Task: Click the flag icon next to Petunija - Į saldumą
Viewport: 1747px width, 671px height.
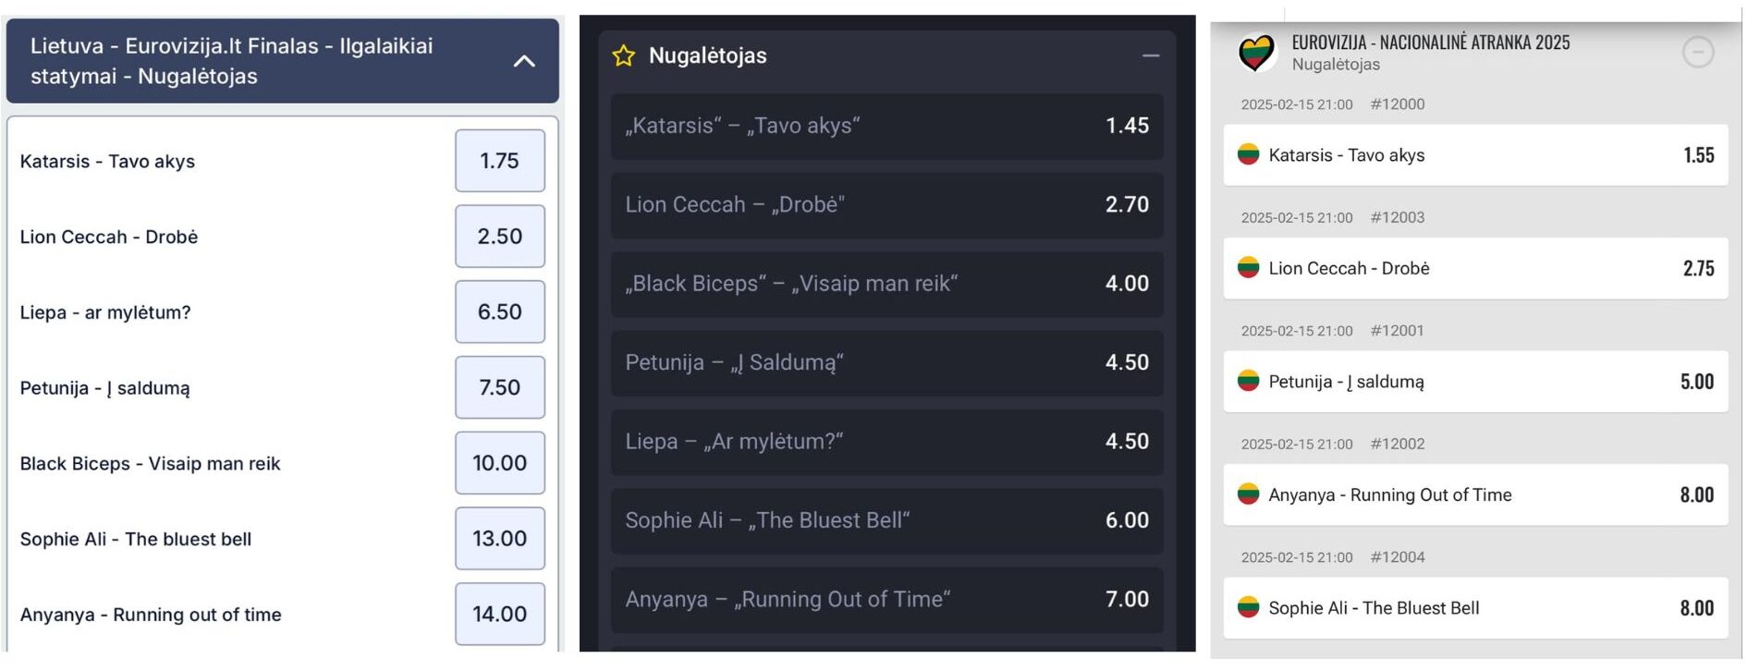Action: (x=1249, y=381)
